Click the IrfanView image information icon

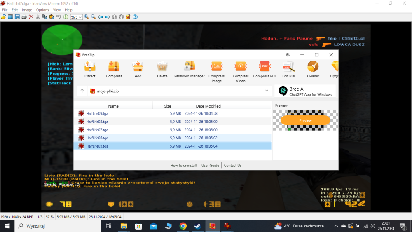(66, 17)
